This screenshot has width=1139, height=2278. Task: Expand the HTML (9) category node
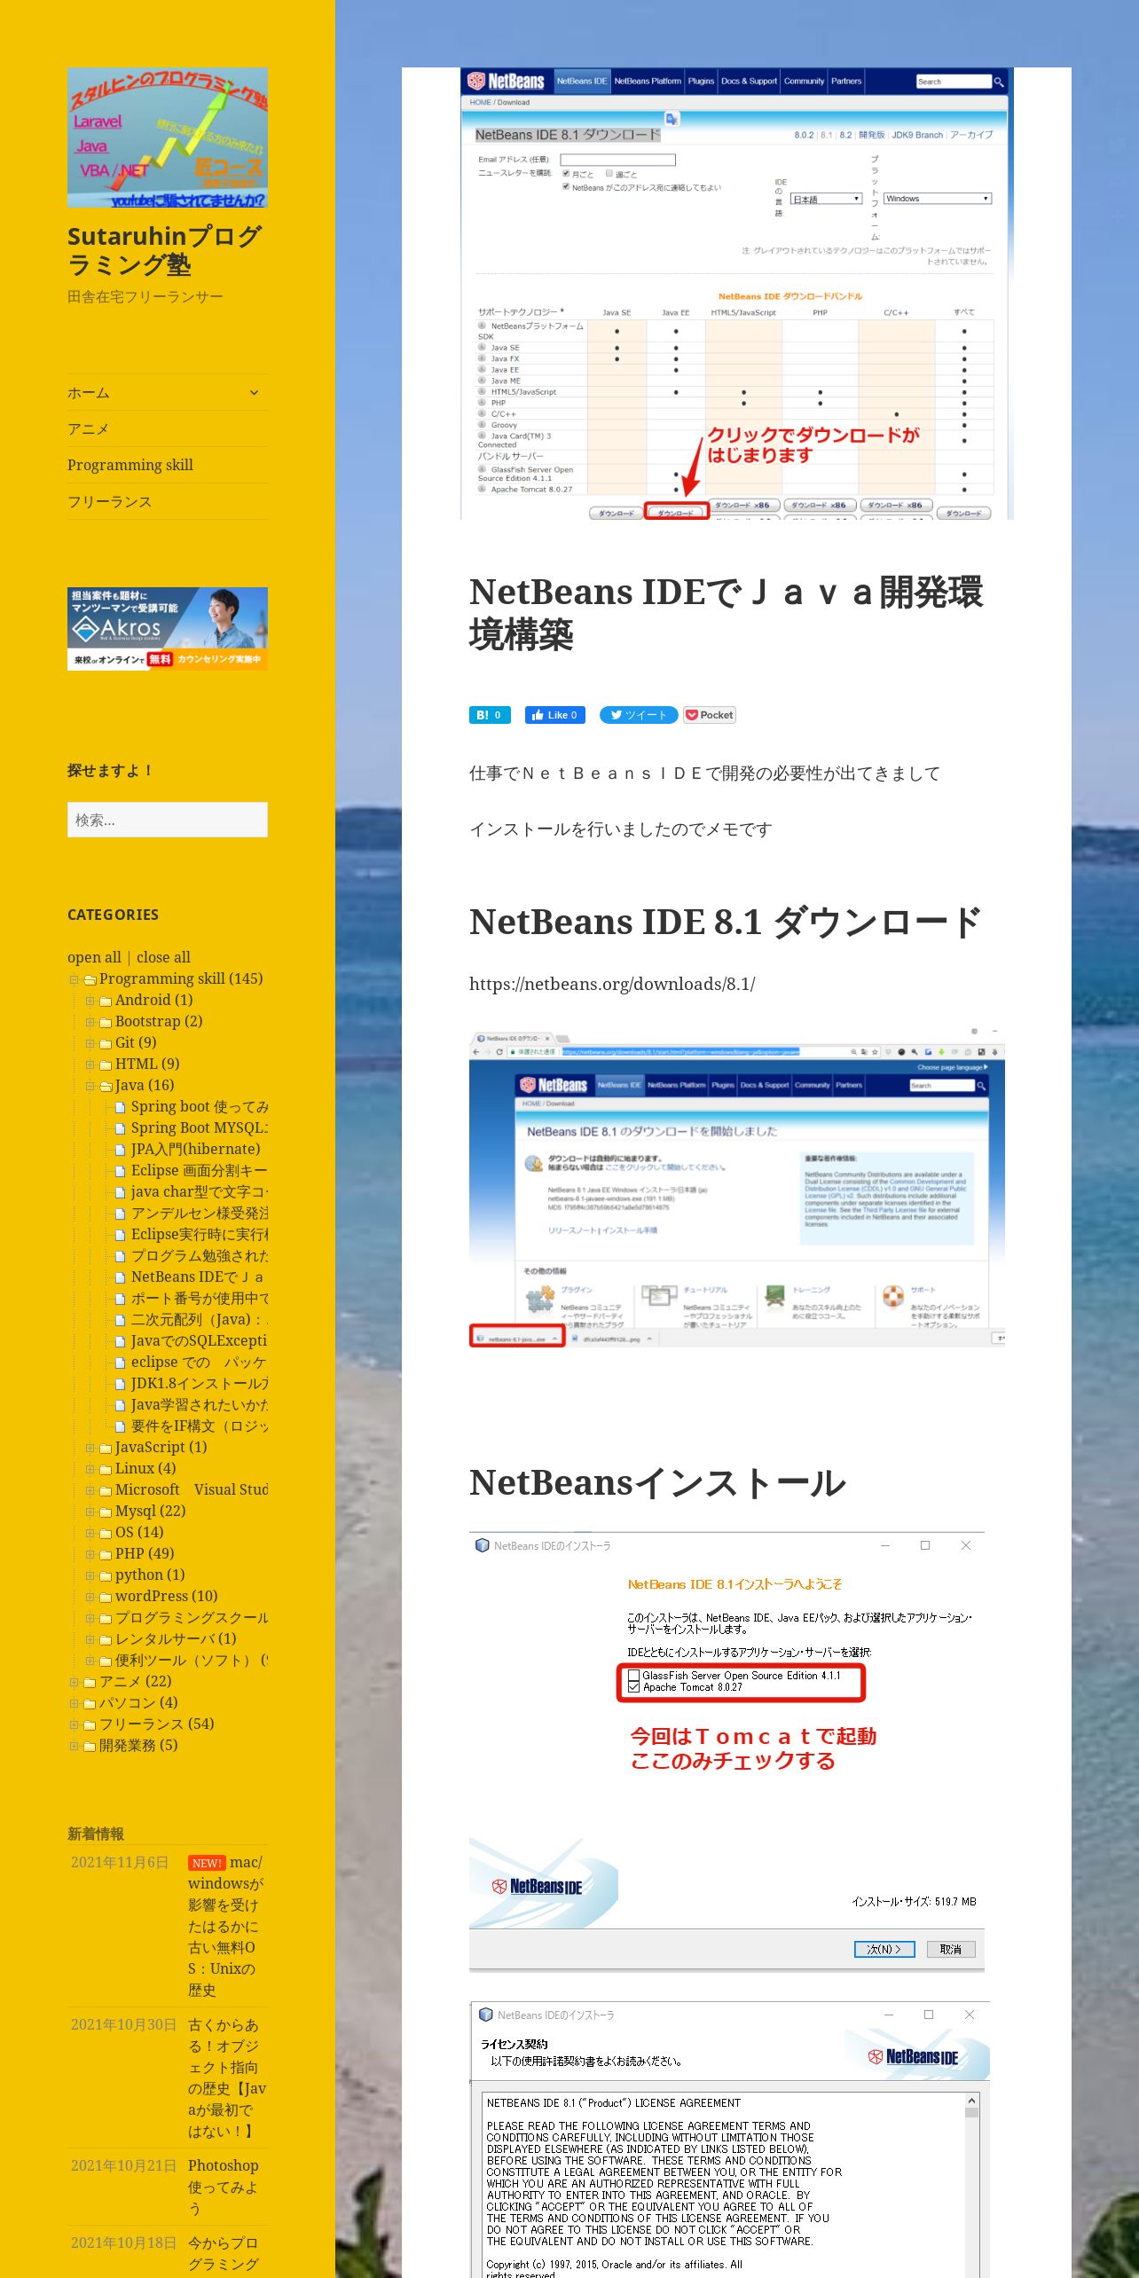pyautogui.click(x=90, y=1064)
